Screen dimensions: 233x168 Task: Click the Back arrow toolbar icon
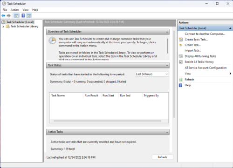[x=3, y=15]
